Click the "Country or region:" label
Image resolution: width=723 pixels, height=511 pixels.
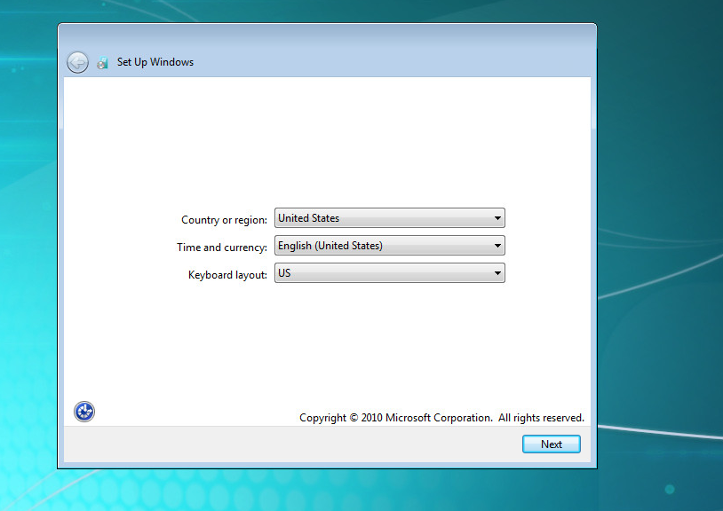224,220
